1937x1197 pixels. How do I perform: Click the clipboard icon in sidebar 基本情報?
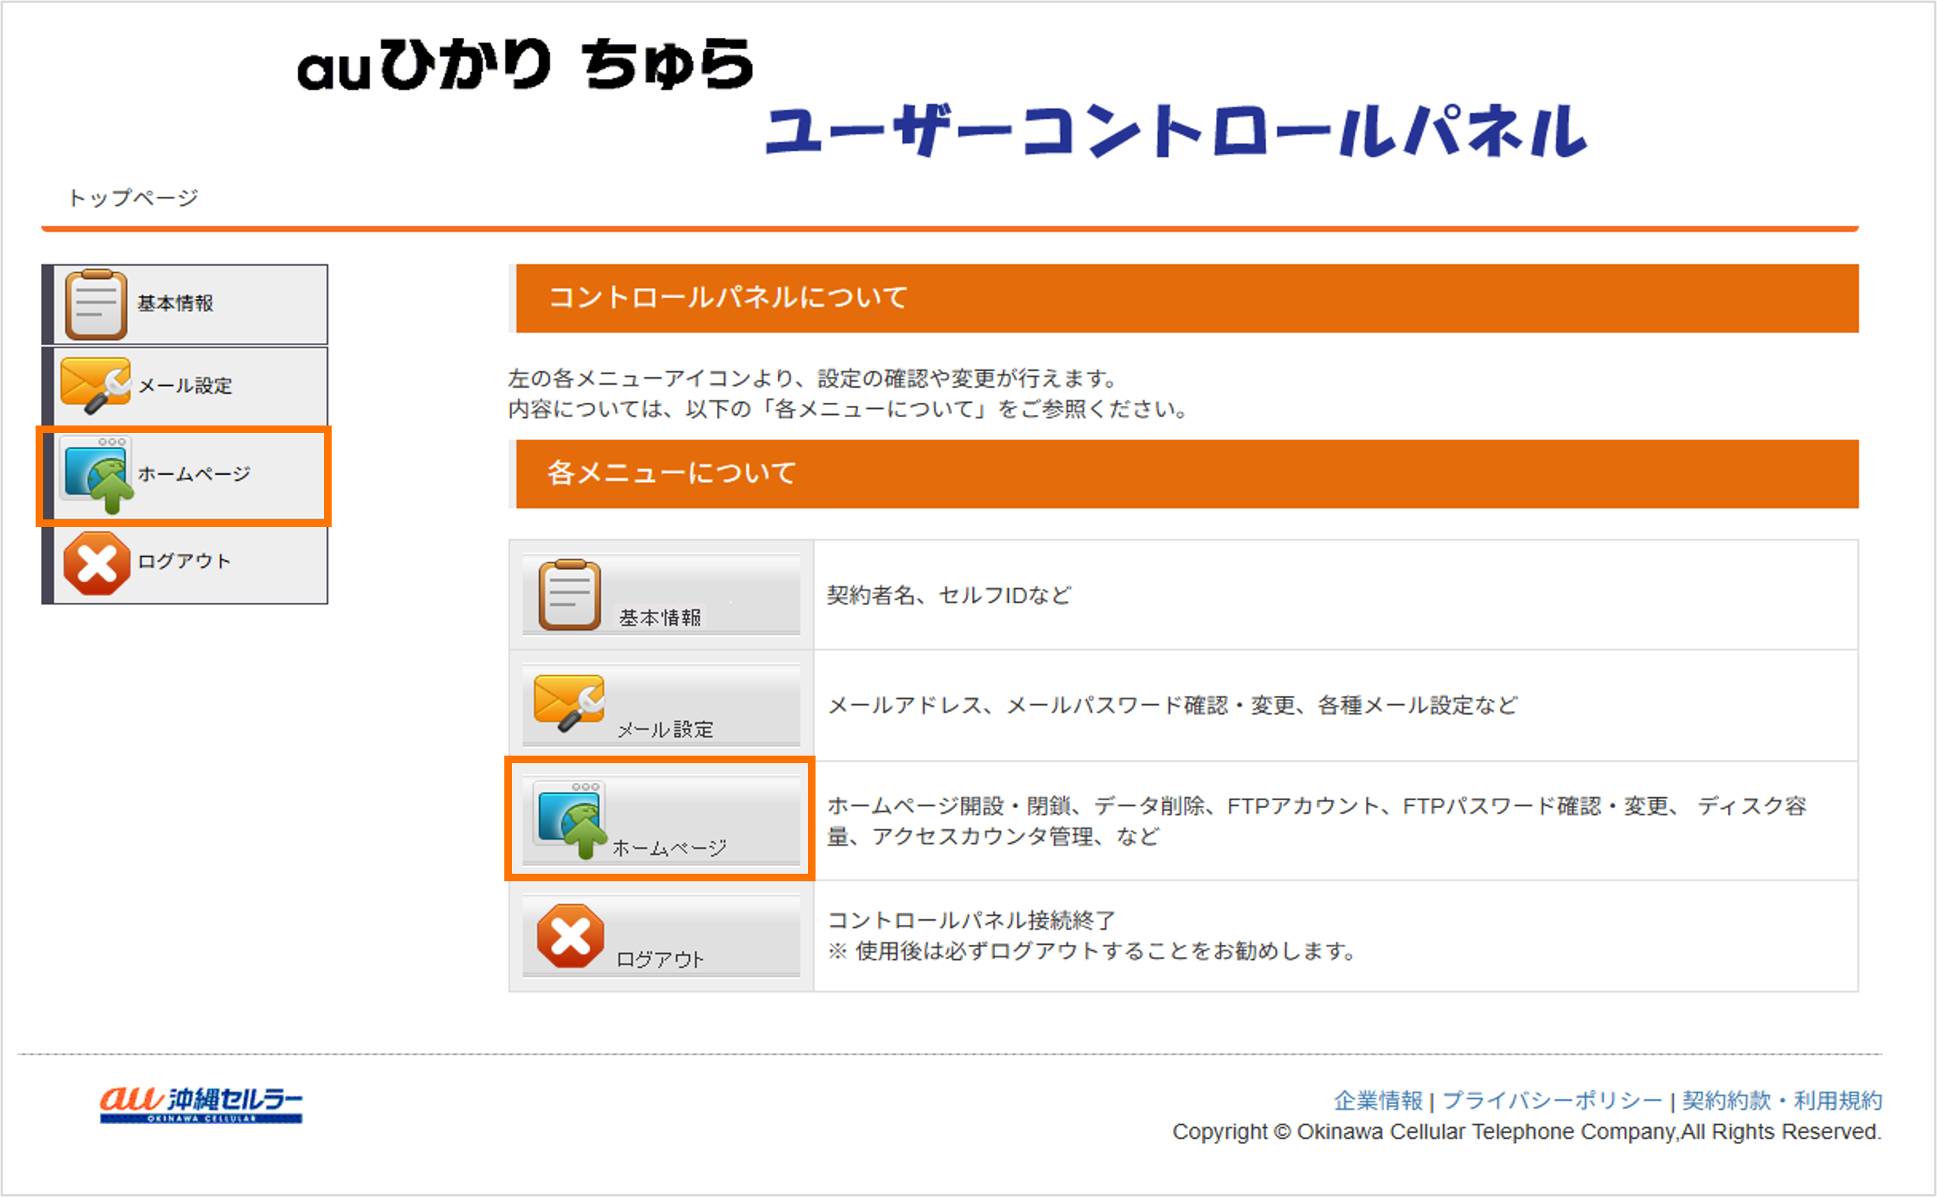click(x=95, y=304)
